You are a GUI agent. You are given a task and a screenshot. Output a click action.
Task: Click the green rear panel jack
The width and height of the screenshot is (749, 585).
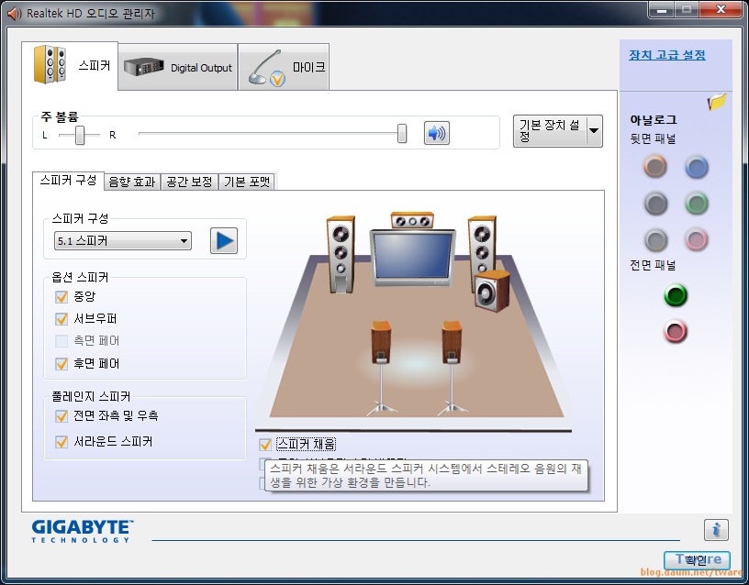pos(697,204)
